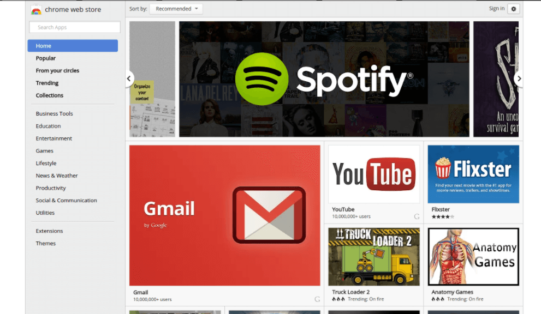Open the YouTube app tile image
Screen dimensions: 541x314
coord(374,174)
